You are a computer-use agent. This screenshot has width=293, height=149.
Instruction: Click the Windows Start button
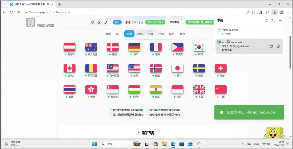tap(95, 144)
